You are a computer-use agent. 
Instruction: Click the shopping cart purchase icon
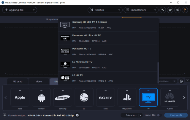170,10
